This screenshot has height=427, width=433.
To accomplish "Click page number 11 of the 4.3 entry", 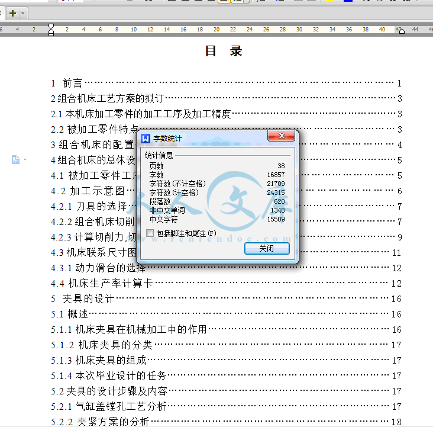I will (x=396, y=253).
